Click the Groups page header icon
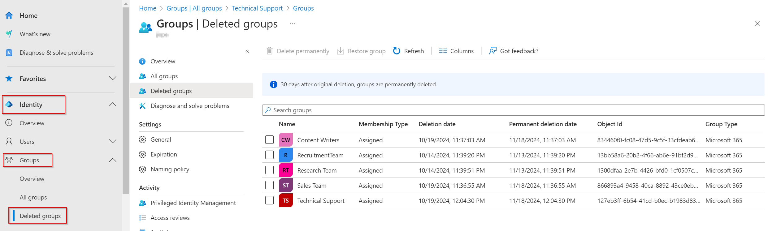This screenshot has width=768, height=231. click(145, 28)
